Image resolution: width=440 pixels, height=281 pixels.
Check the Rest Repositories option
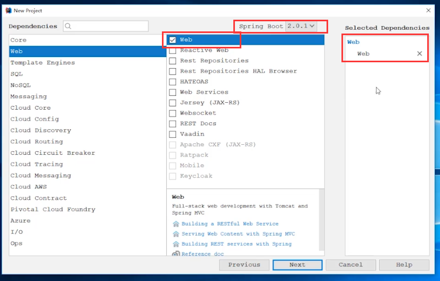tap(173, 61)
